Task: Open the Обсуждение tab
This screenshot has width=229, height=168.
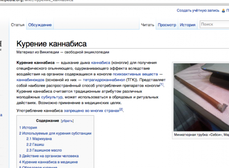Action: click(40, 25)
